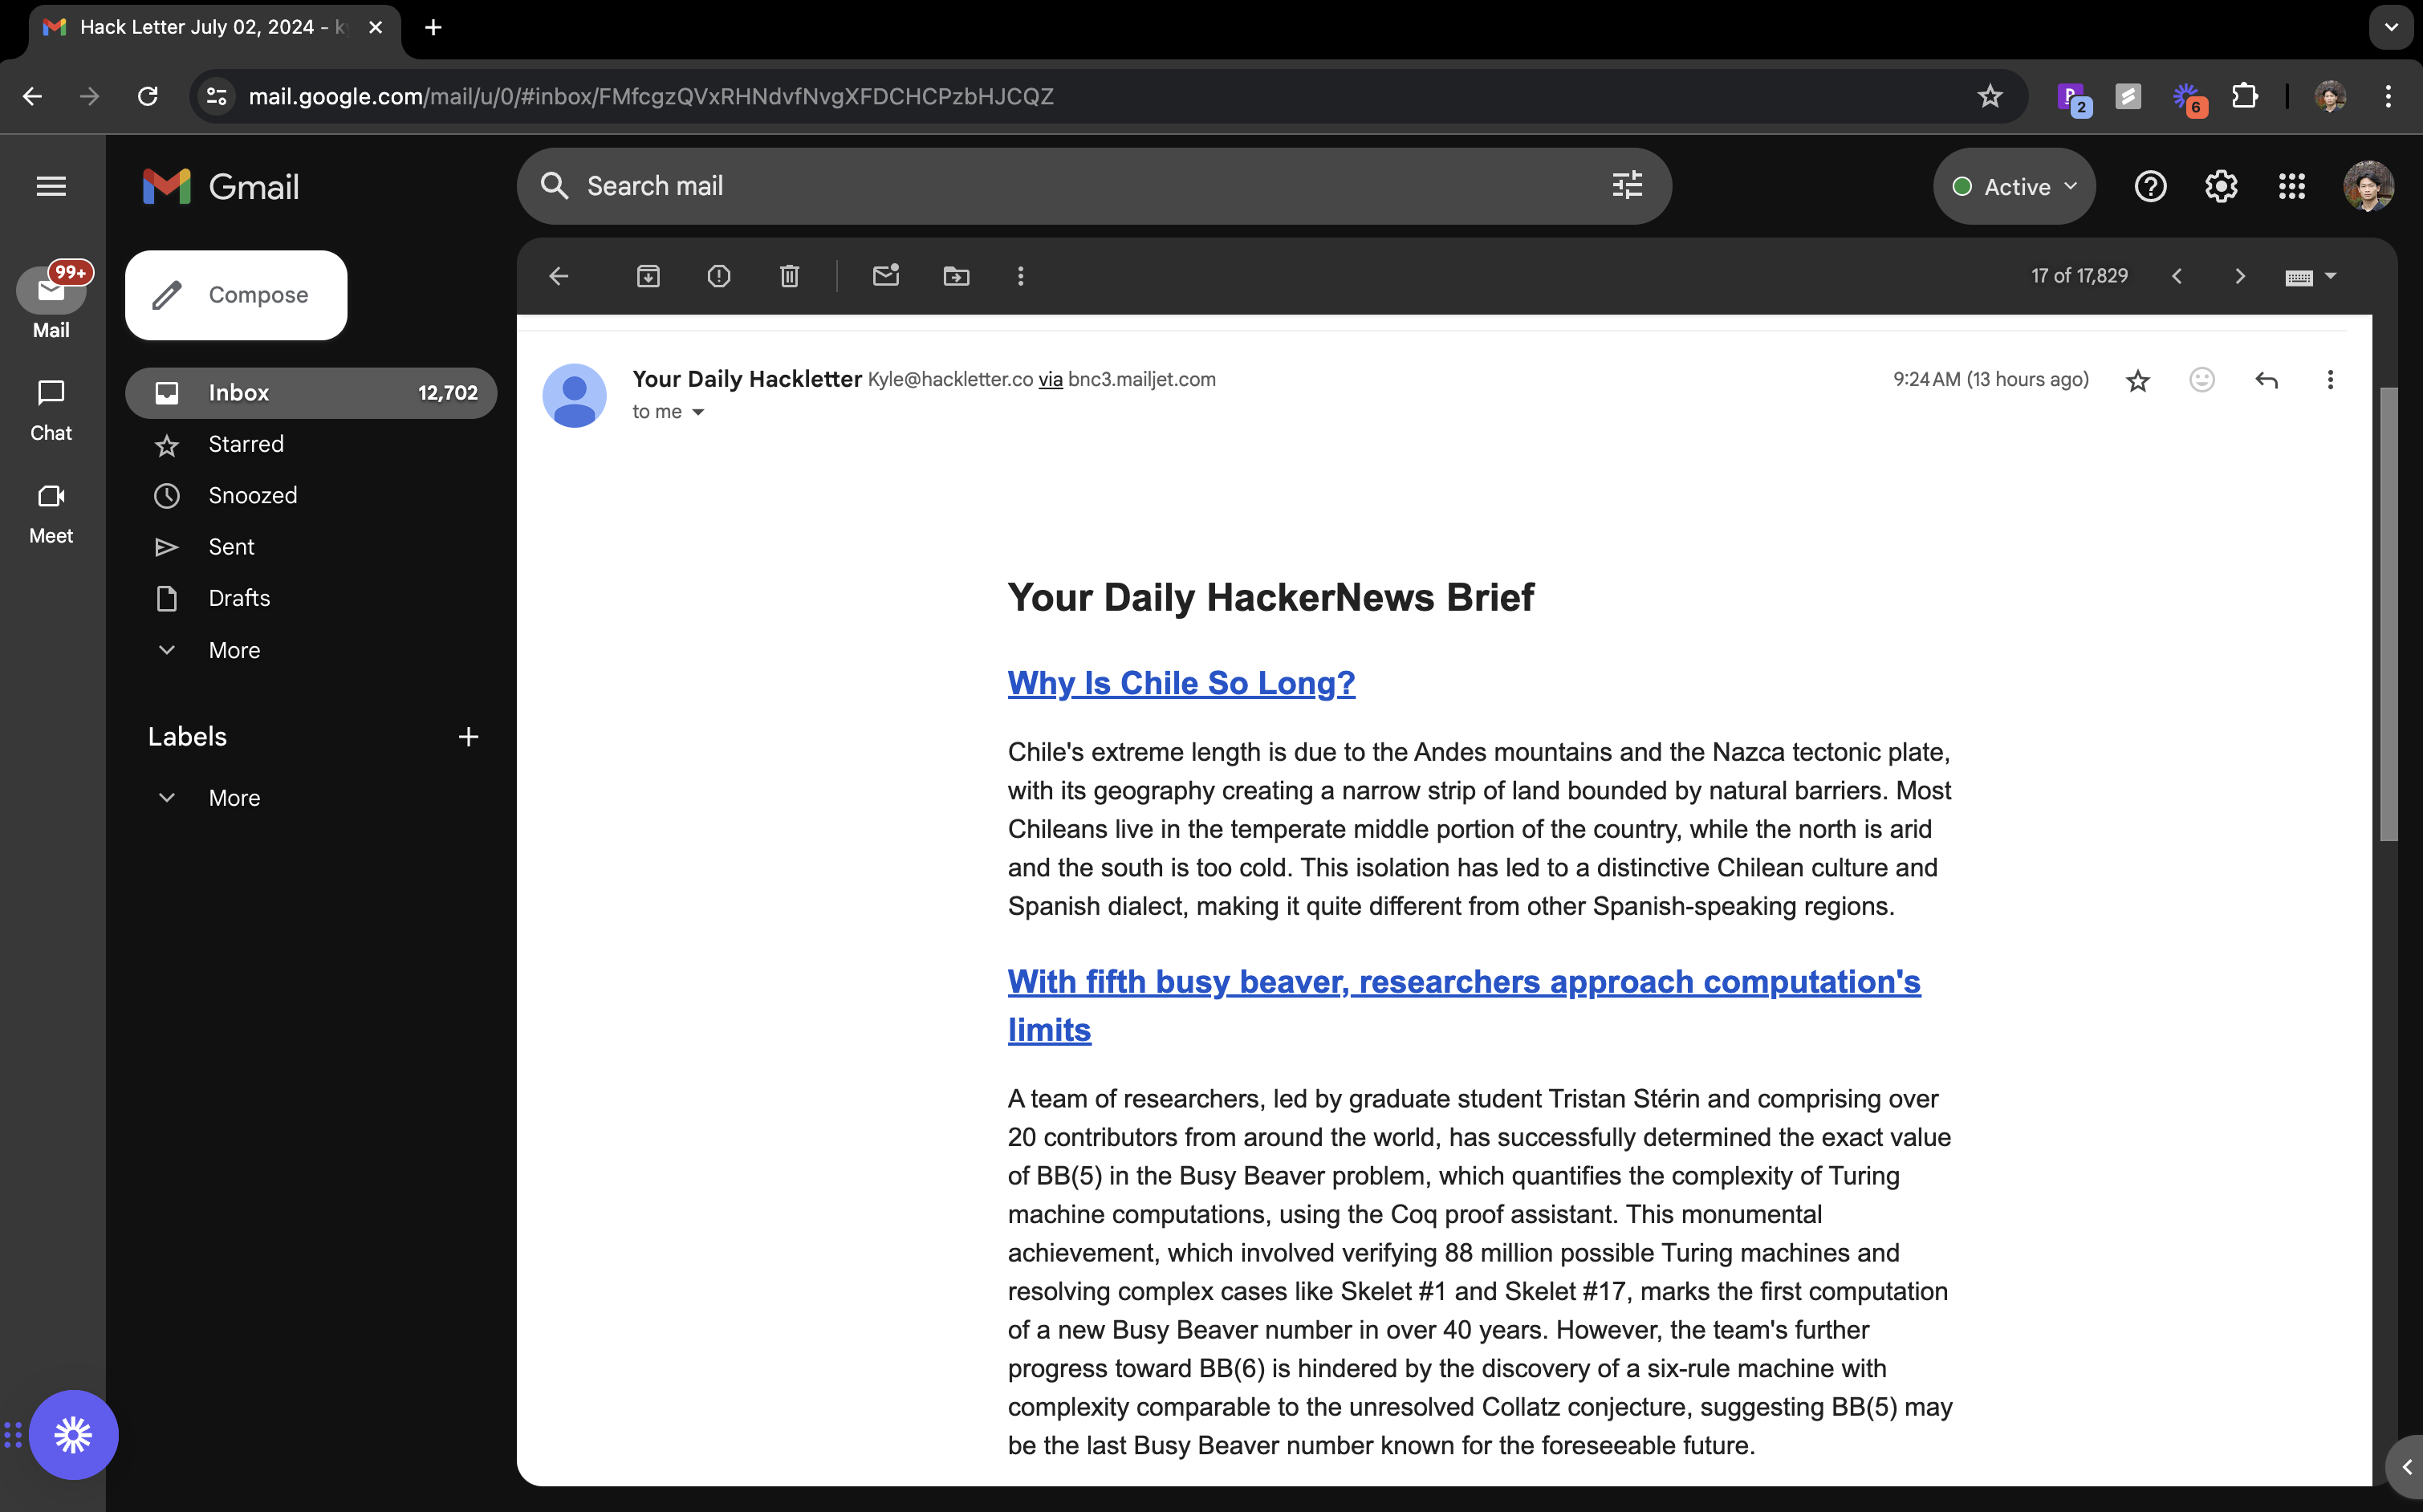2423x1512 pixels.
Task: Reply using the arrow icon
Action: click(2266, 380)
